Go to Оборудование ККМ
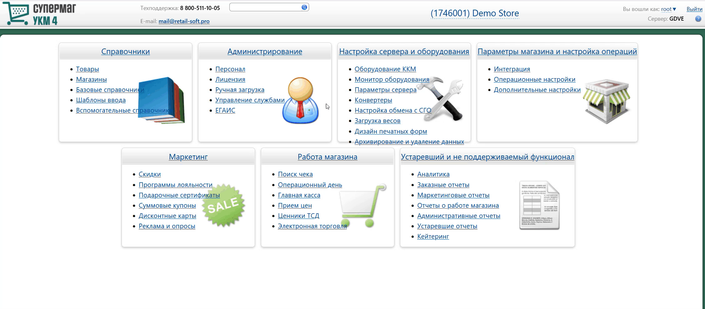The height and width of the screenshot is (309, 705). (x=385, y=69)
